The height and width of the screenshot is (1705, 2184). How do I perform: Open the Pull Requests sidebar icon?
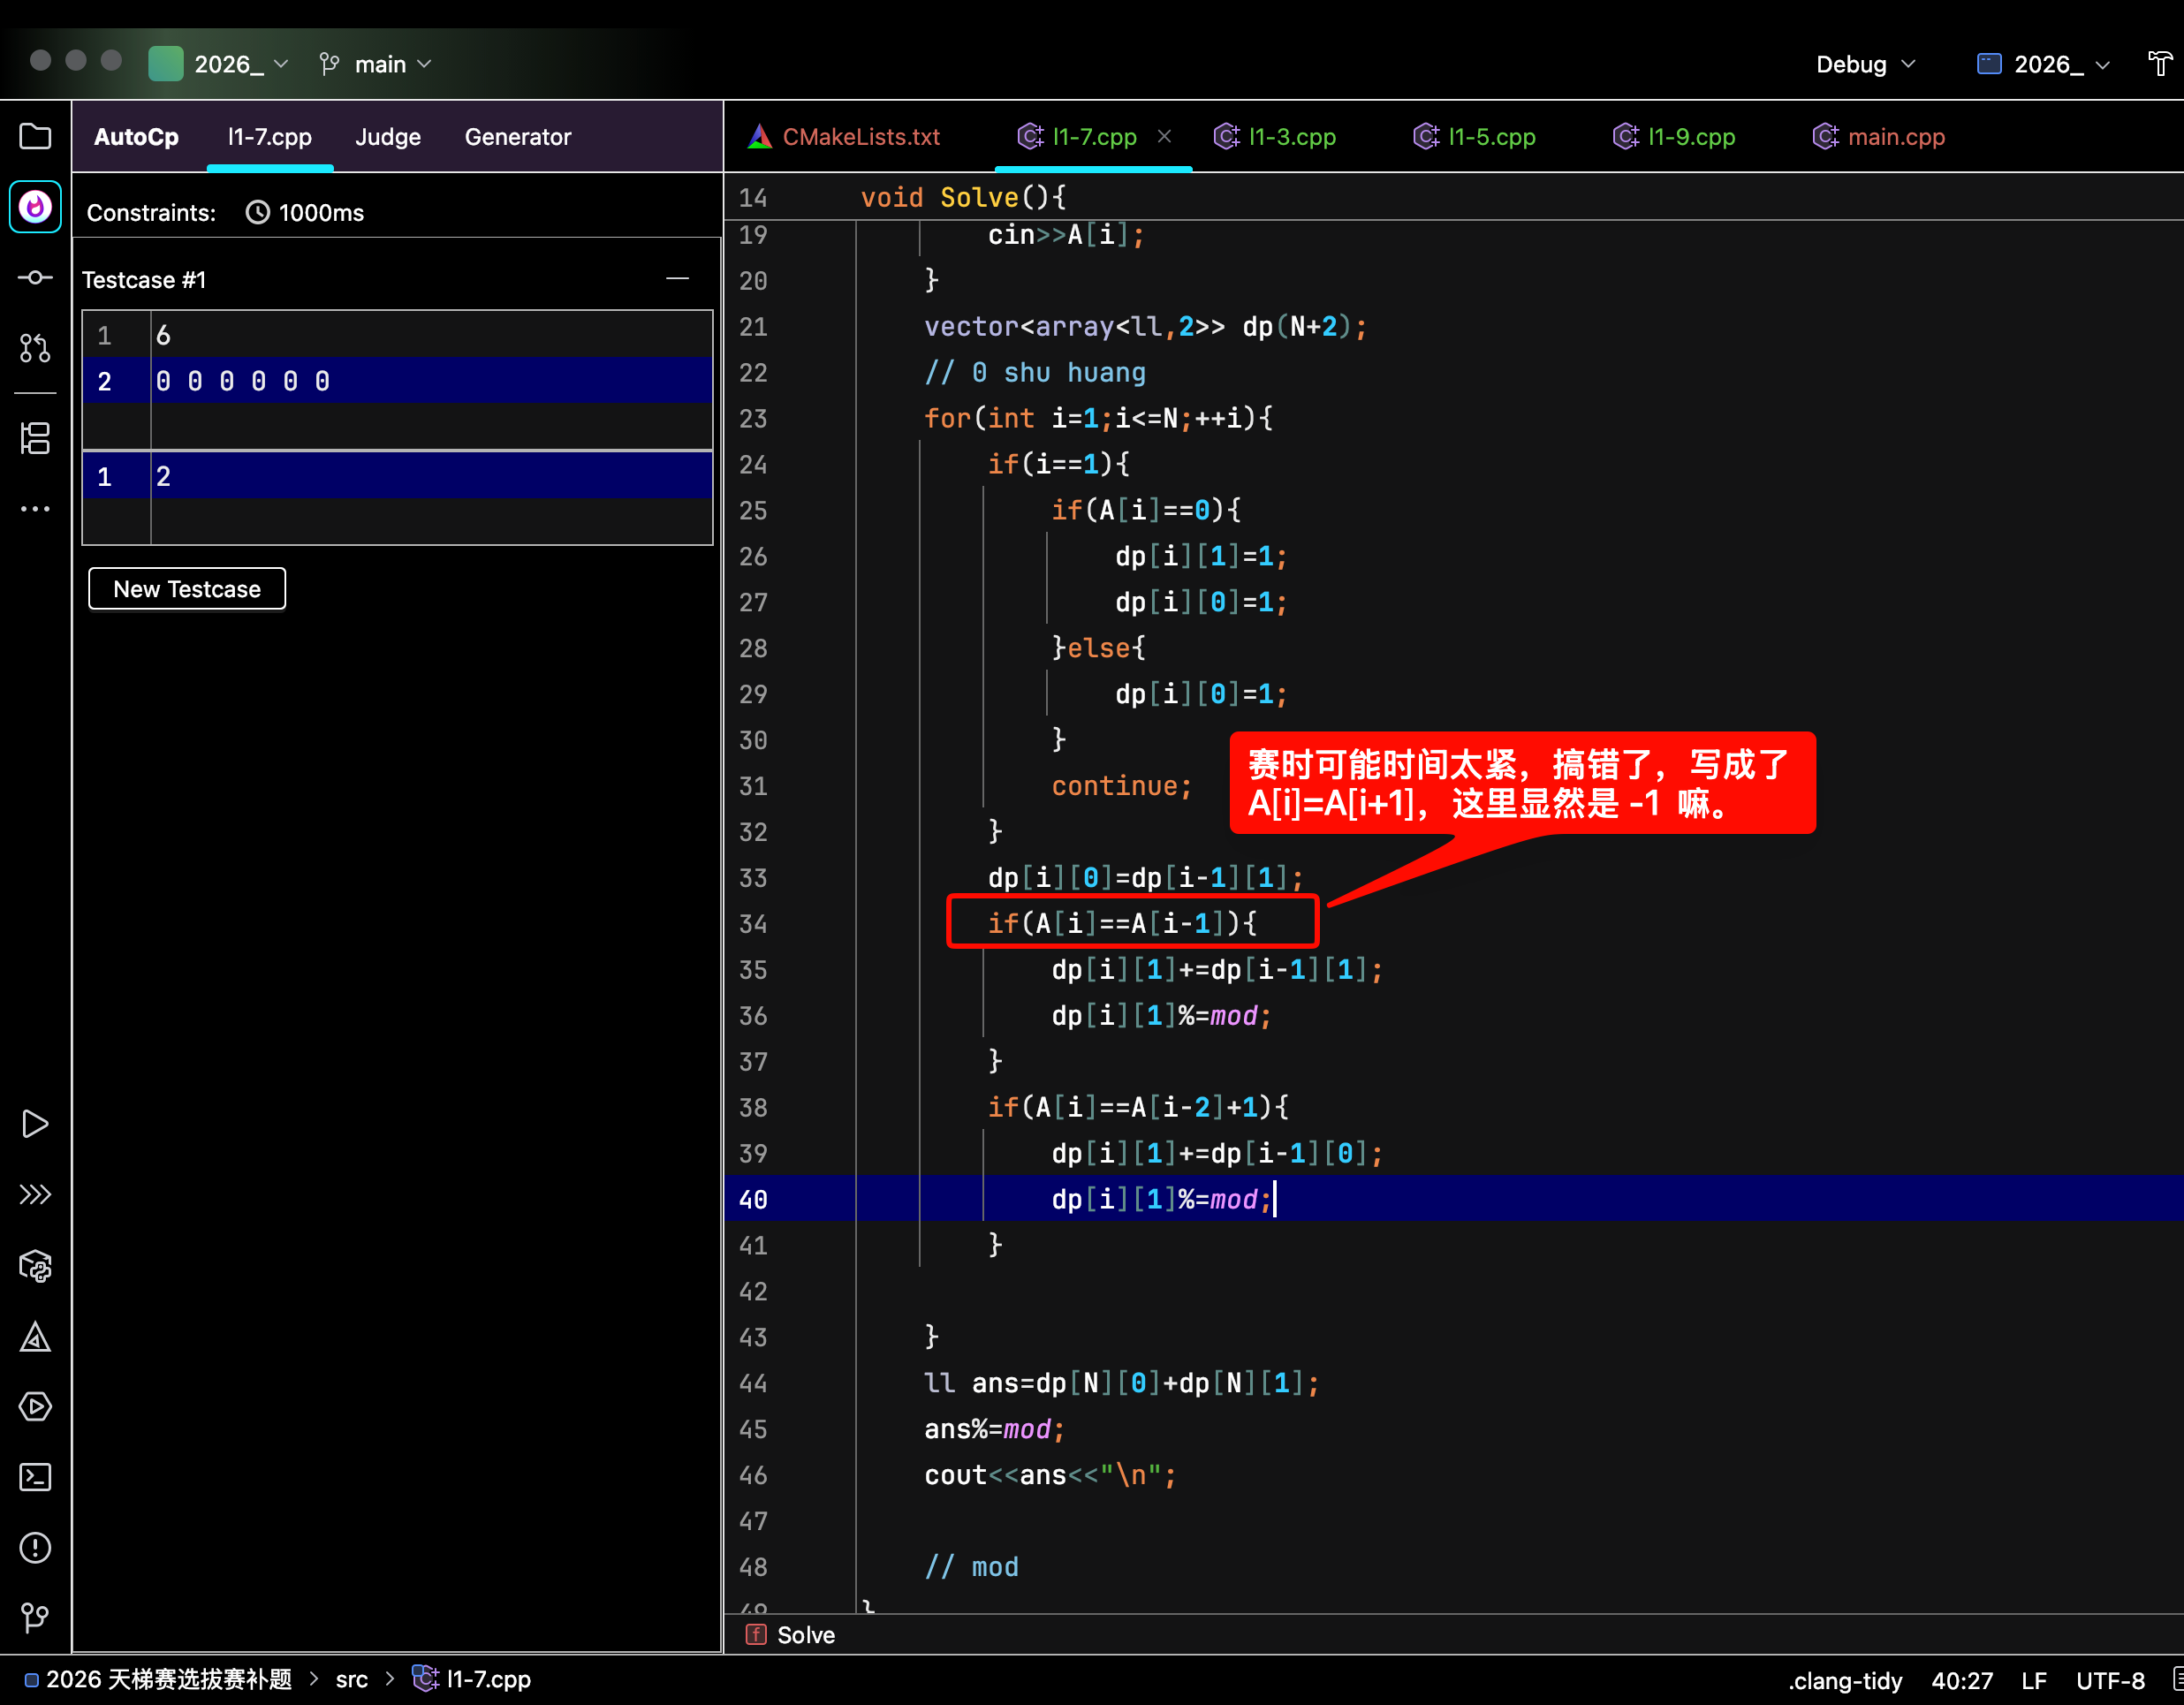pos(35,348)
